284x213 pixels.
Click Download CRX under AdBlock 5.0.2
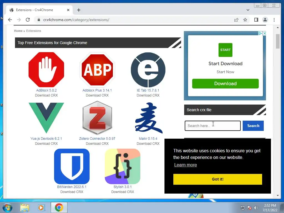[46, 95]
